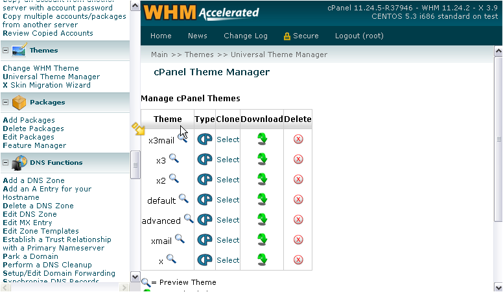The width and height of the screenshot is (503, 292).
Task: Collapse the Themes sidebar section
Action: pyautogui.click(x=5, y=51)
